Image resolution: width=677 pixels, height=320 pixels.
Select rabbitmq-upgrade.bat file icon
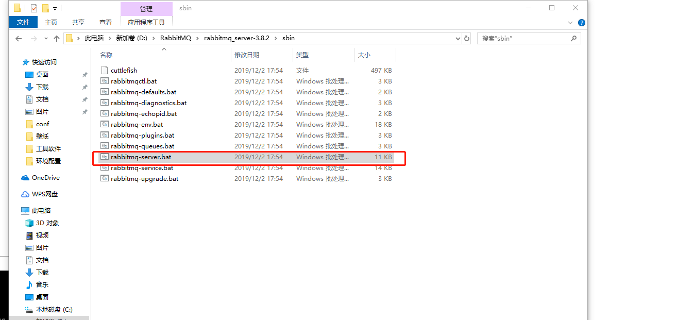pos(105,178)
